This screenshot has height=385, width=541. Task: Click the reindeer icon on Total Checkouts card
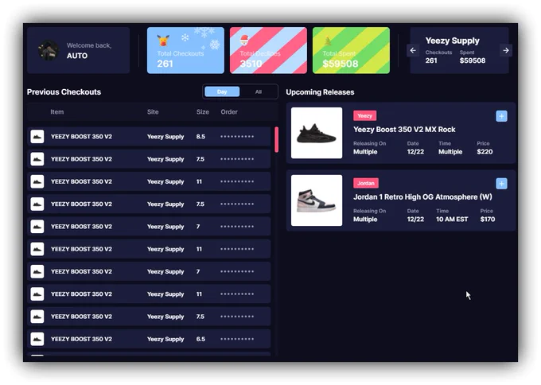pos(163,41)
